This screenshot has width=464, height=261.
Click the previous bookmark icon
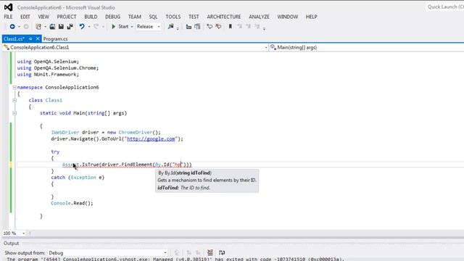click(240, 27)
